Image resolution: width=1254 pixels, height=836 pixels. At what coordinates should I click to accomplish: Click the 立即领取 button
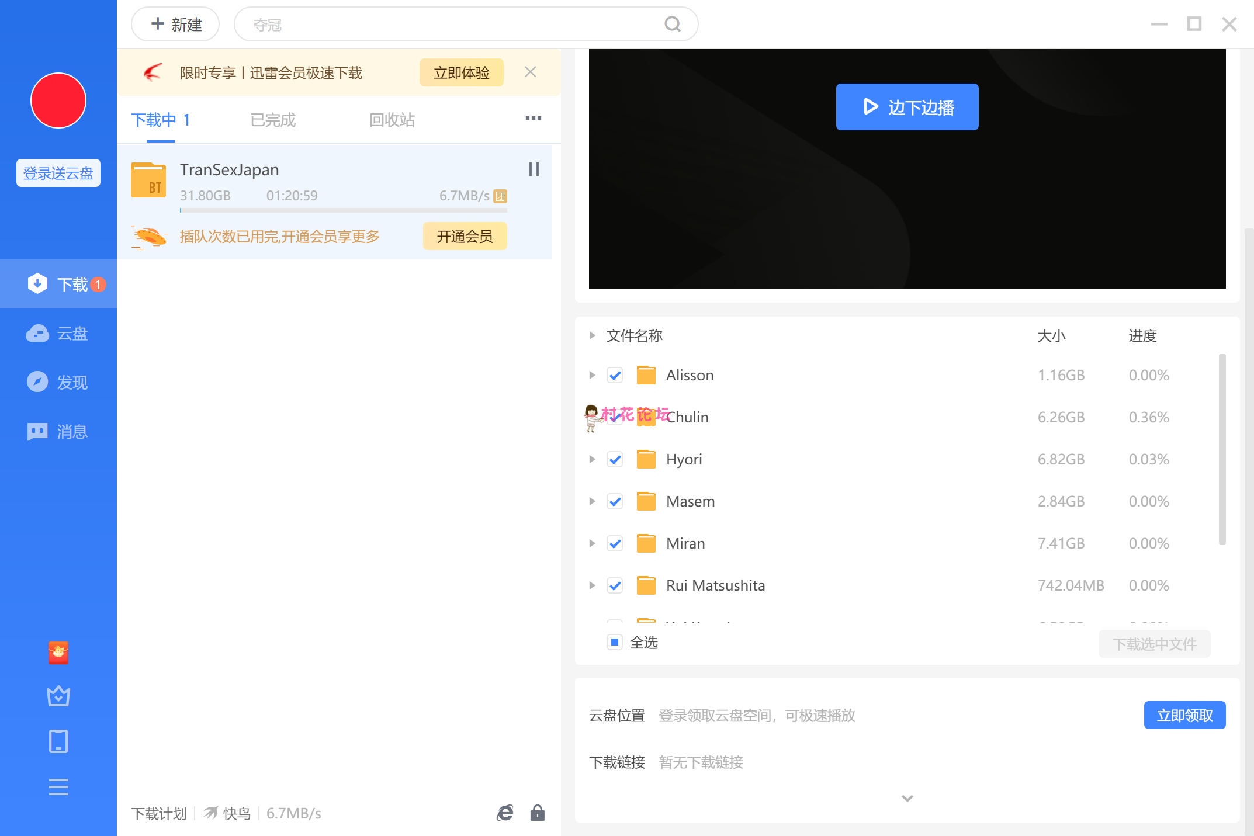pos(1185,715)
